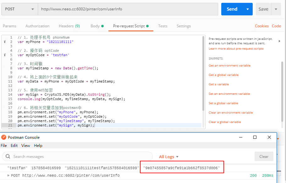Insert Set an environment variable snippet
Image resolution: width=286 pixels, height=183 pixels.
(x=229, y=94)
